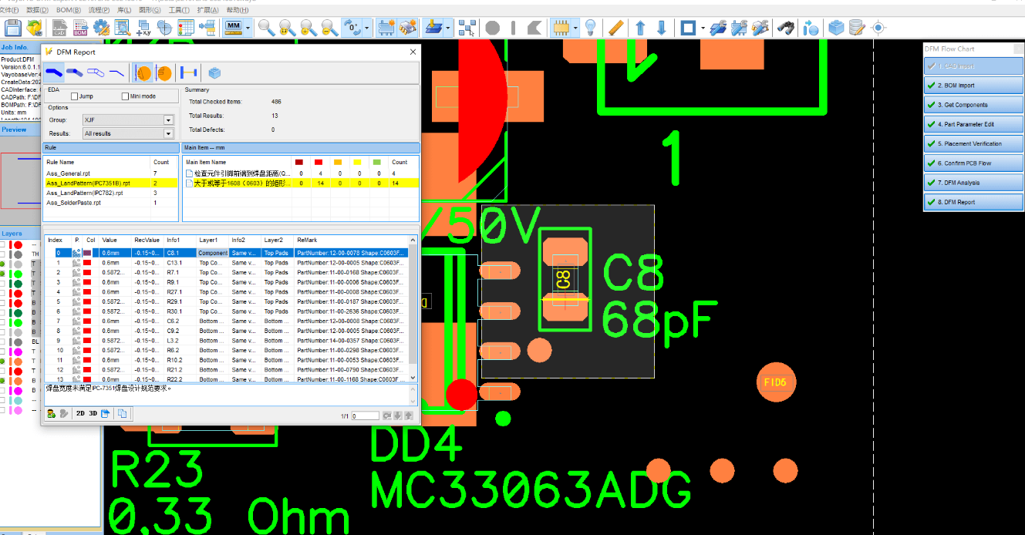The height and width of the screenshot is (535, 1025).
Task: Click the 3D view button in report footer
Action: click(93, 414)
